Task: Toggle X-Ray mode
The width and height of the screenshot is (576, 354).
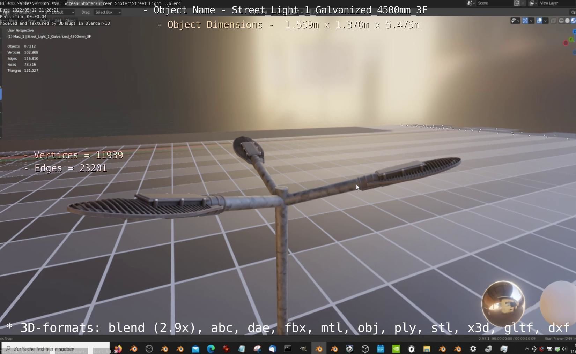Action: tap(554, 21)
